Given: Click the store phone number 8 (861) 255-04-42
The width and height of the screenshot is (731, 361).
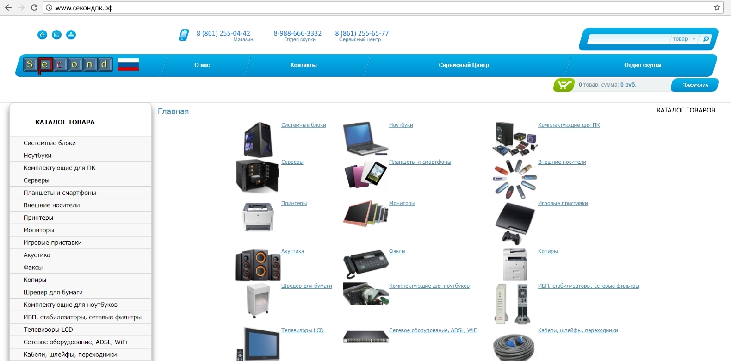Looking at the screenshot, I should 223,33.
